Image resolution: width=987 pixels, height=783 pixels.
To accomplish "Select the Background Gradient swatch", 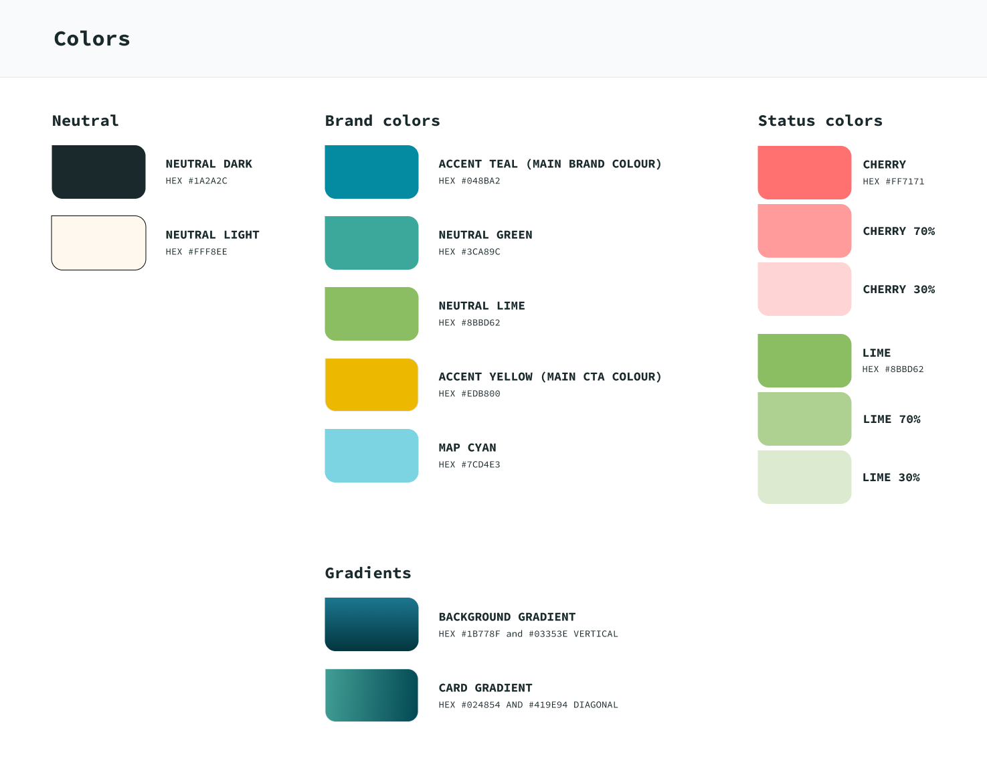I will [371, 624].
